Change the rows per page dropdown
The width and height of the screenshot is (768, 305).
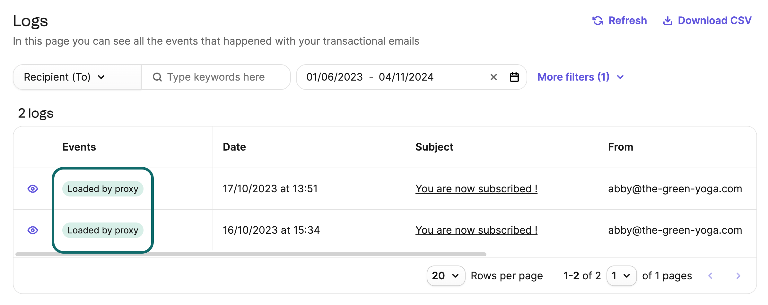click(x=445, y=276)
